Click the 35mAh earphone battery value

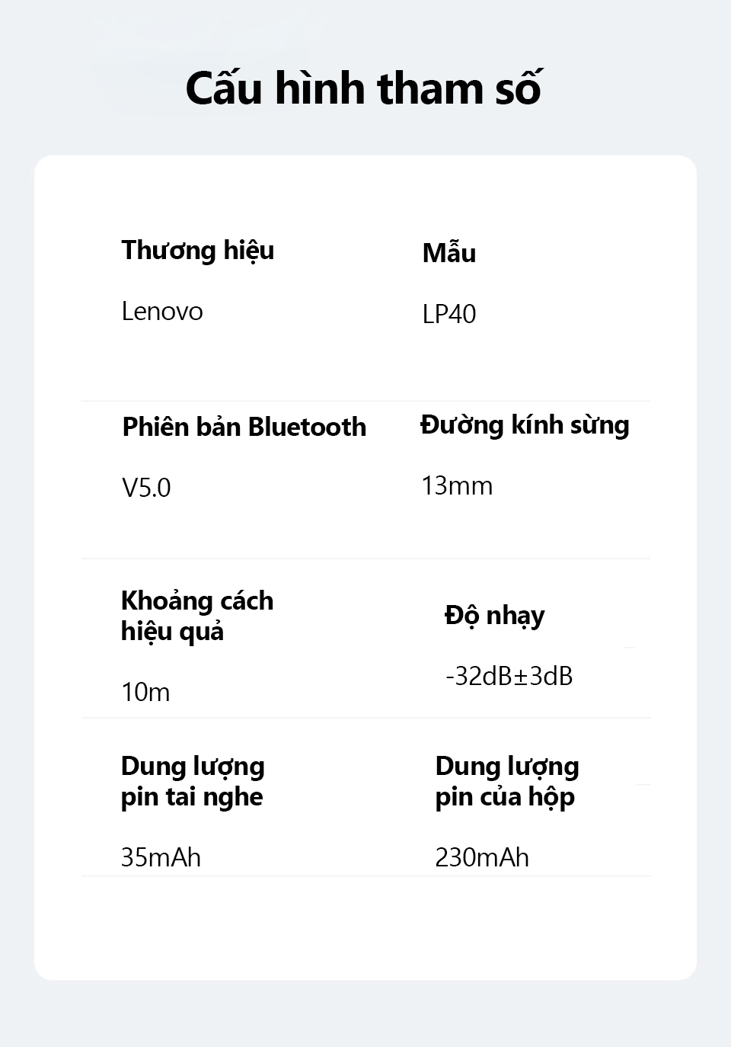coord(161,858)
